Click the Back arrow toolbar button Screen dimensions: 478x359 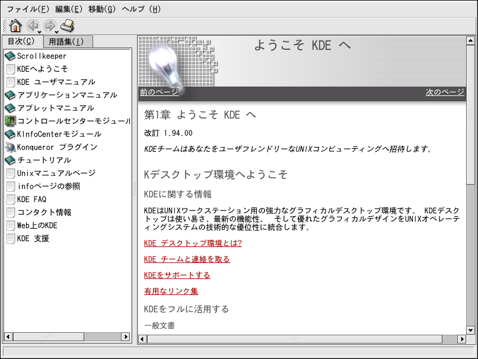pyautogui.click(x=33, y=25)
